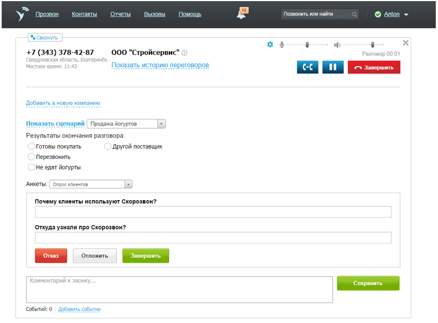The width and height of the screenshot is (438, 323).
Task: Click the Разговор 00:01 call timer
Action: pyautogui.click(x=381, y=53)
